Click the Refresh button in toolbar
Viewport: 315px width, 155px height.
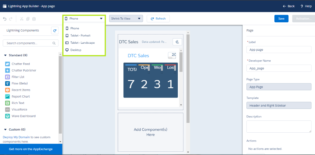158,19
